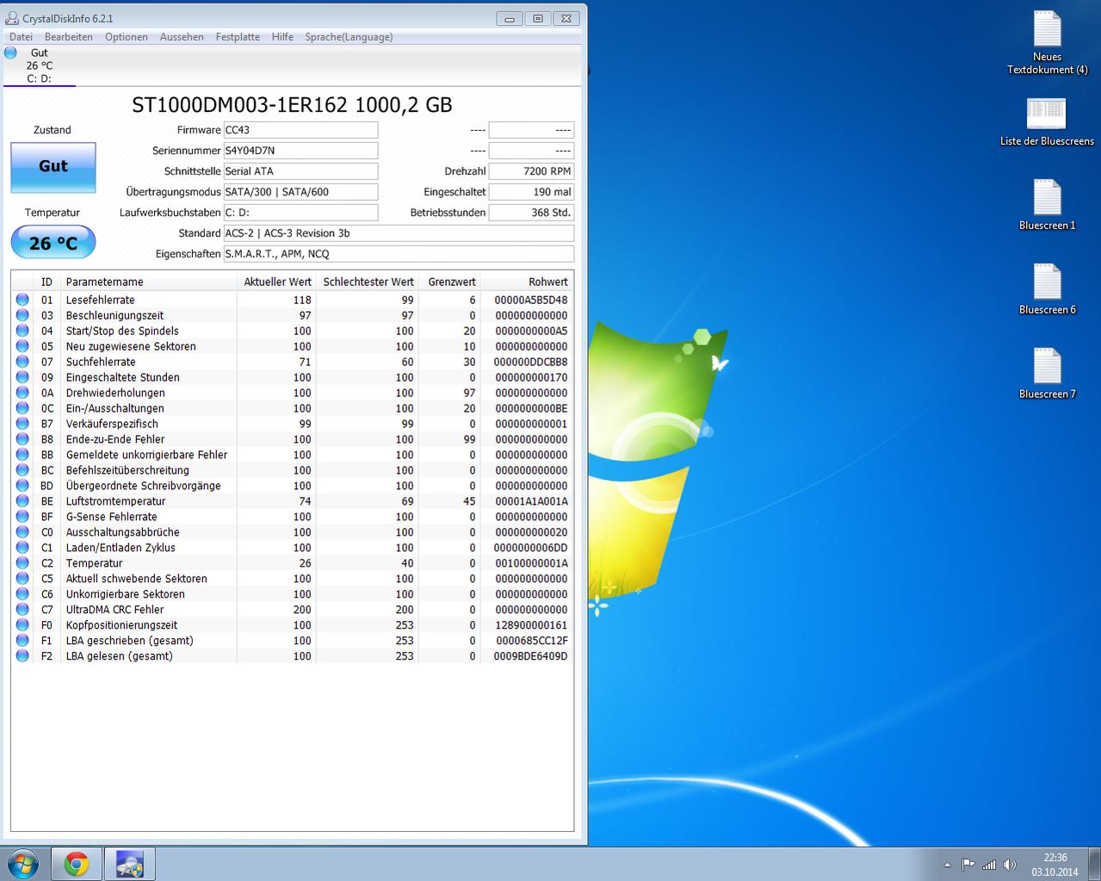Click the status icon of Beschleunigungszeit row
The image size is (1101, 881).
(22, 315)
